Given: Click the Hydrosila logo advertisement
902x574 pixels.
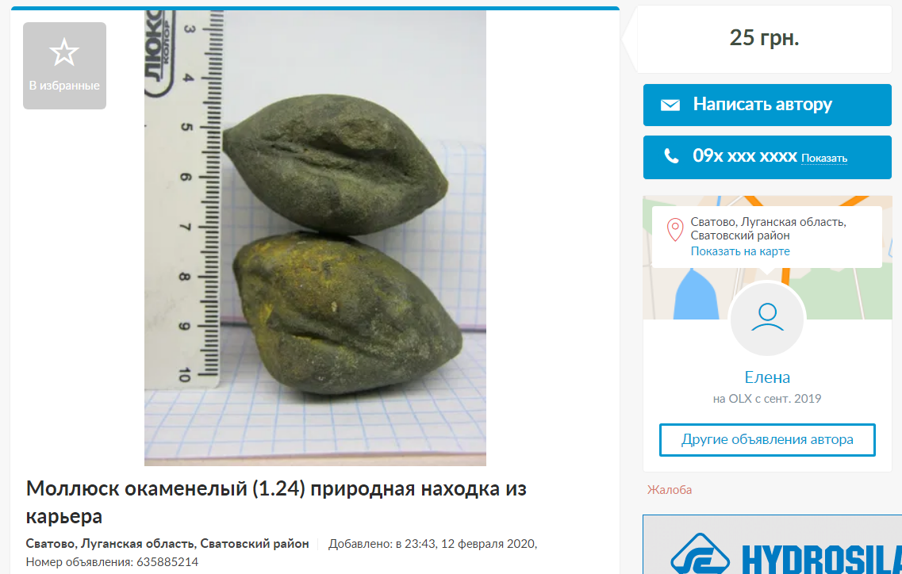Looking at the screenshot, I should click(x=772, y=545).
